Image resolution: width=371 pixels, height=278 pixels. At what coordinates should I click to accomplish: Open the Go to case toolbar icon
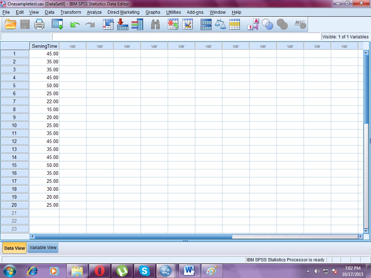point(108,24)
